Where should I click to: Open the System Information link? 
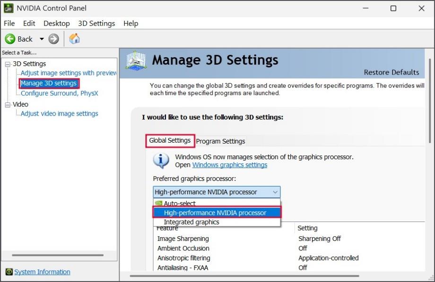click(x=42, y=272)
